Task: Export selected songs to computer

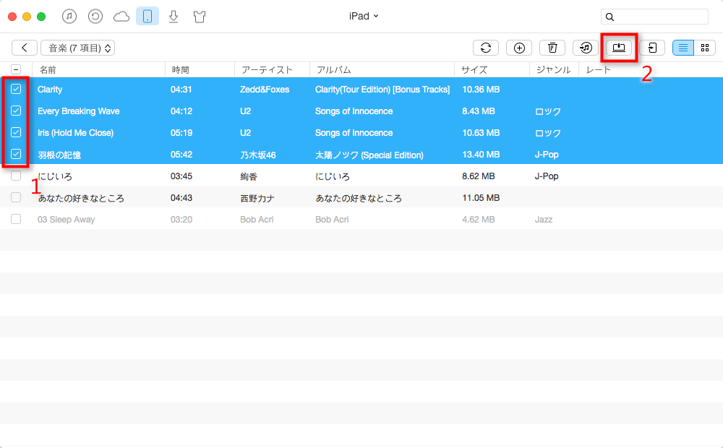Action: (619, 48)
